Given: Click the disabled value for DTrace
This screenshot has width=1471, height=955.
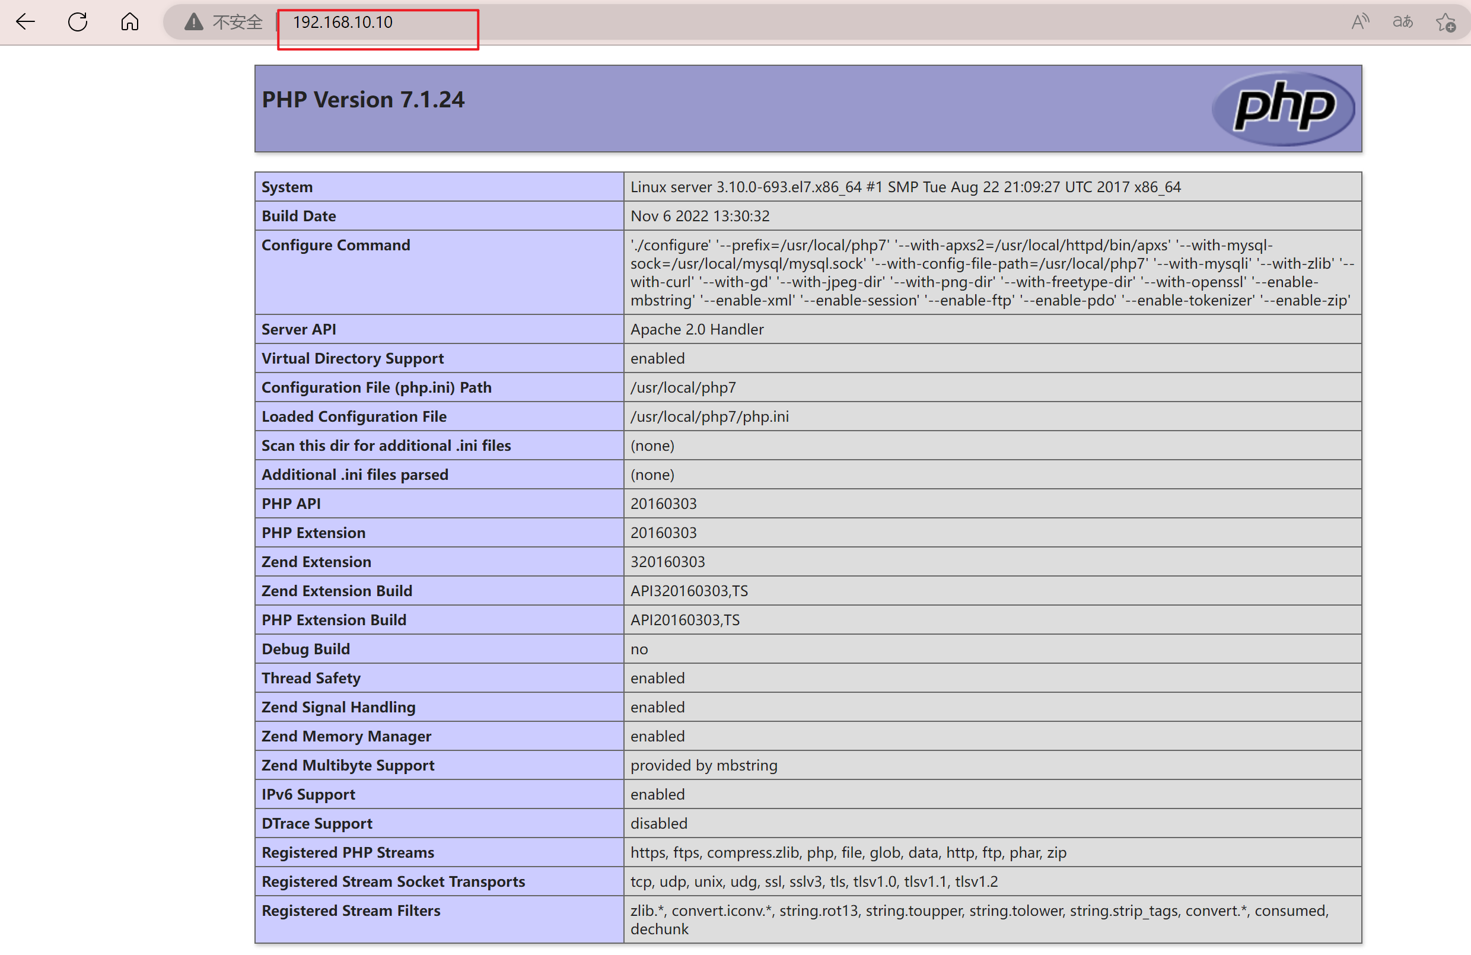Looking at the screenshot, I should pyautogui.click(x=659, y=823).
